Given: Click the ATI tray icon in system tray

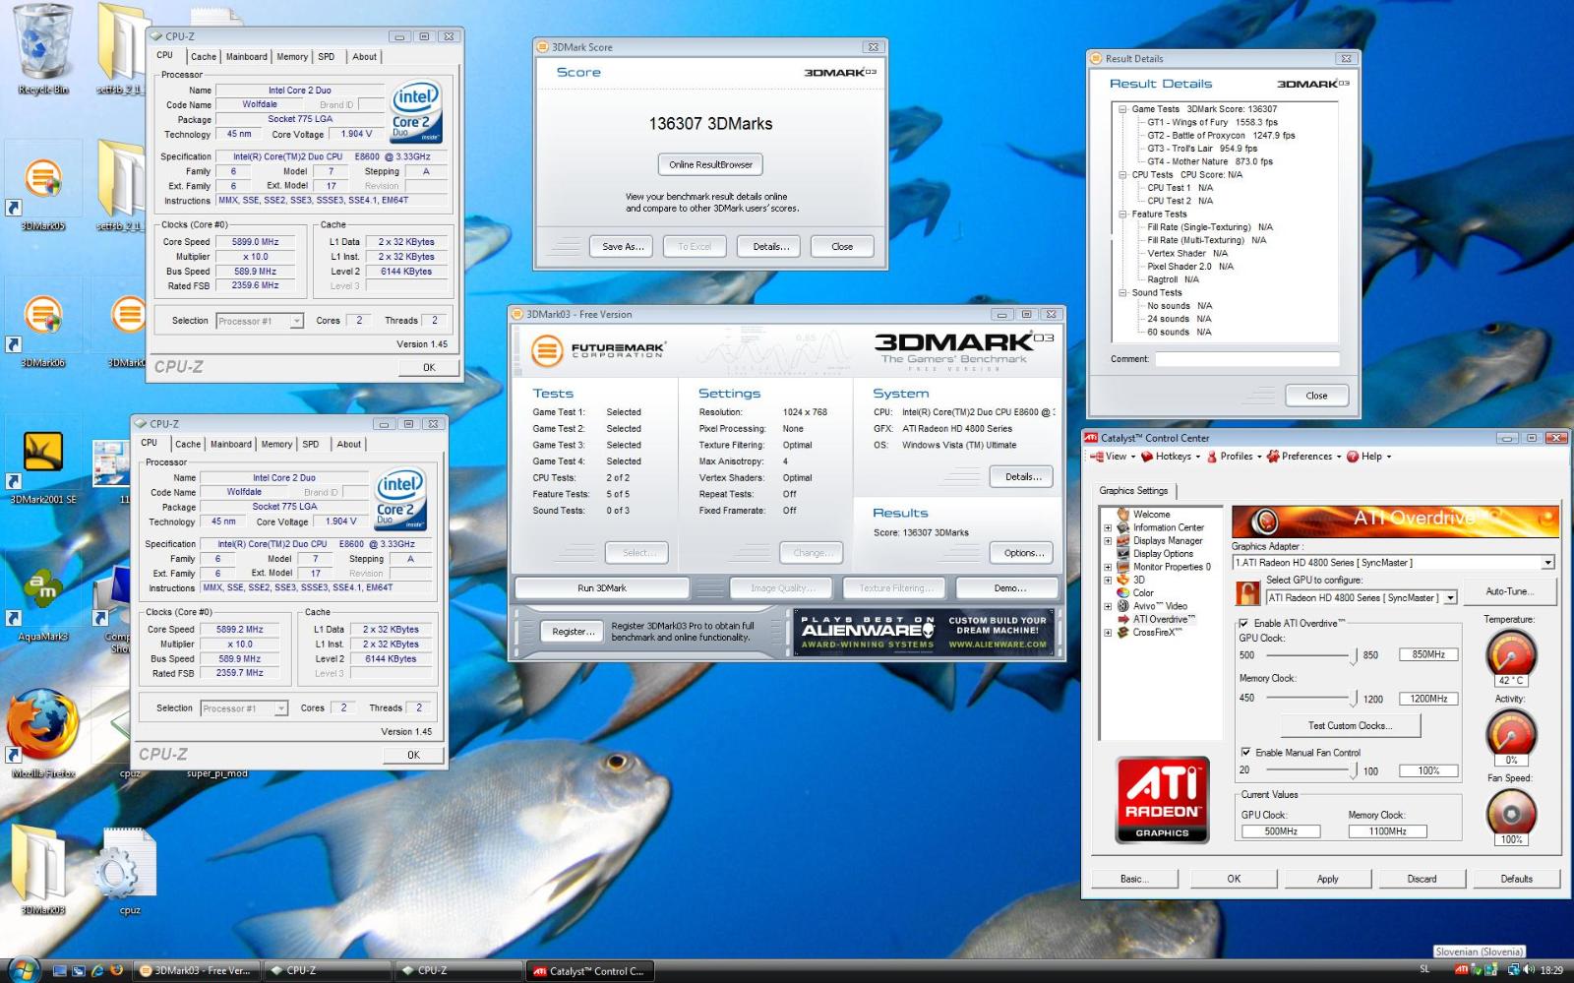Looking at the screenshot, I should 1461,970.
